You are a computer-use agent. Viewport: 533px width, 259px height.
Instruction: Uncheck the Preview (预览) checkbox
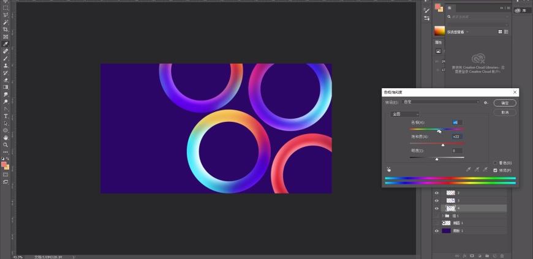coord(495,170)
